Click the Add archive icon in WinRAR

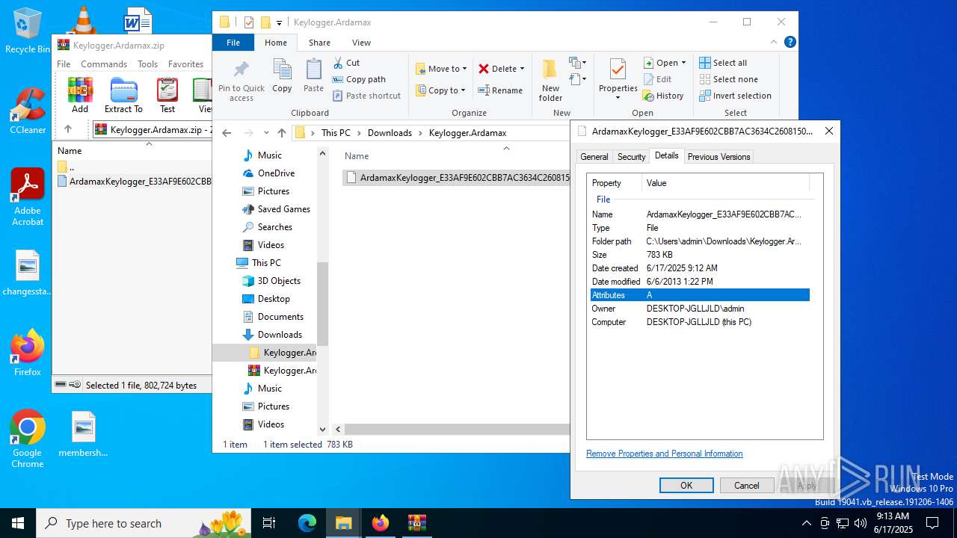click(x=80, y=95)
